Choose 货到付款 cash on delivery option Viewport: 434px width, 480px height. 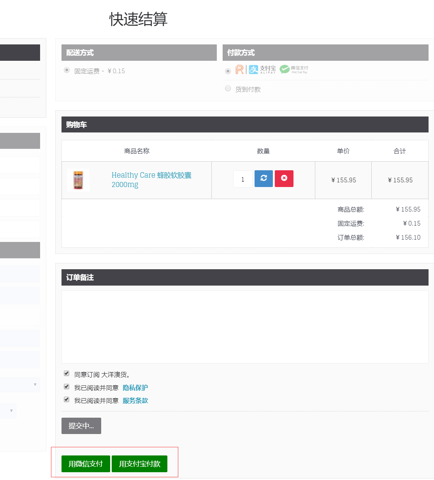pos(228,88)
